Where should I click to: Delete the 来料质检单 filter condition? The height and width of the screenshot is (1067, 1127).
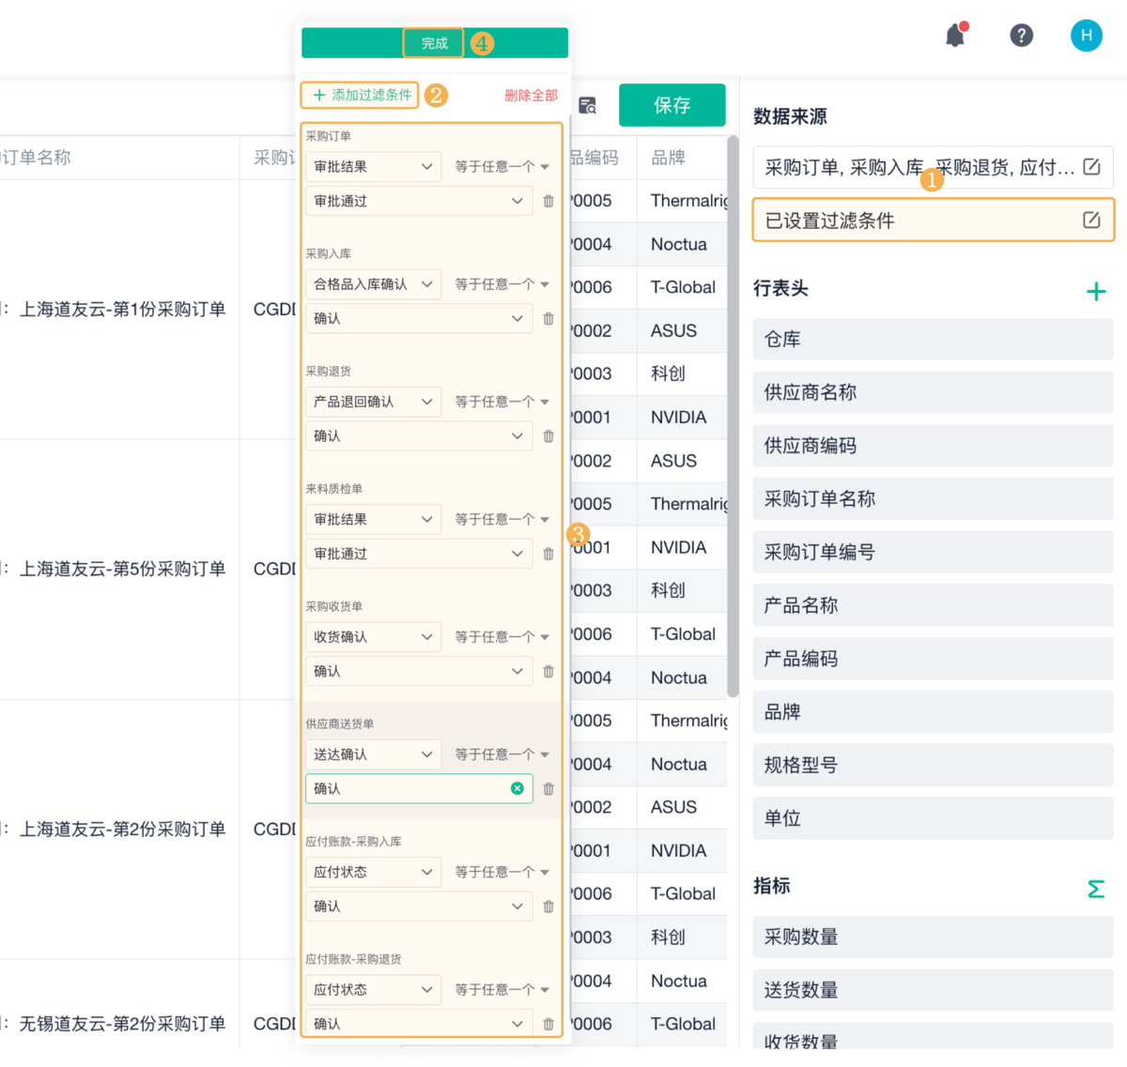click(x=548, y=554)
